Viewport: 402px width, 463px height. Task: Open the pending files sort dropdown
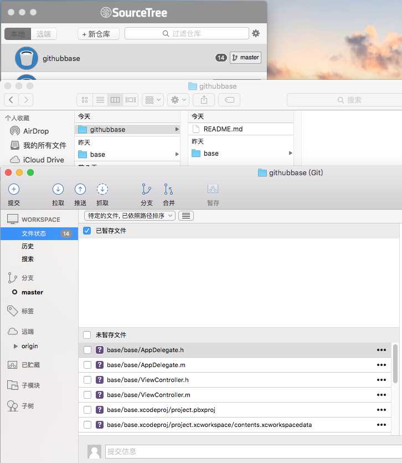click(130, 216)
